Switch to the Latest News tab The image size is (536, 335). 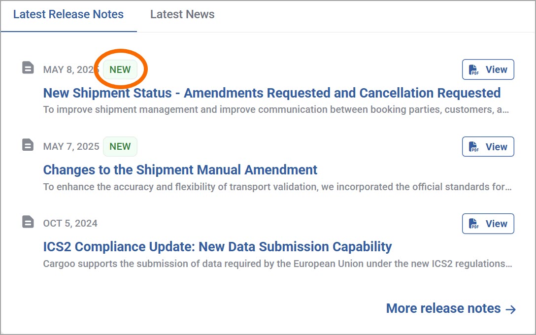tap(182, 14)
